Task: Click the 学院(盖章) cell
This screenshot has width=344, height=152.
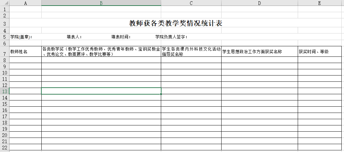Action: click(21, 37)
